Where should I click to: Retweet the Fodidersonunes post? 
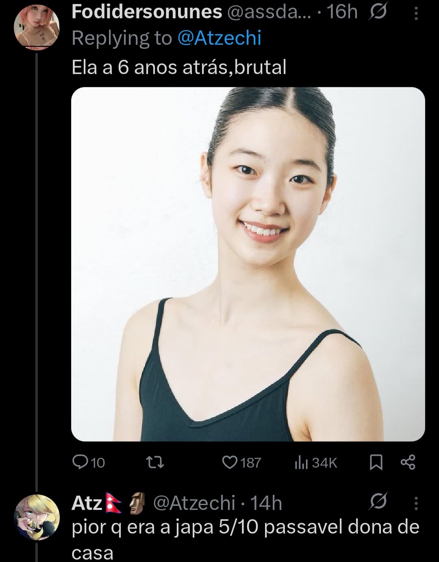[155, 463]
